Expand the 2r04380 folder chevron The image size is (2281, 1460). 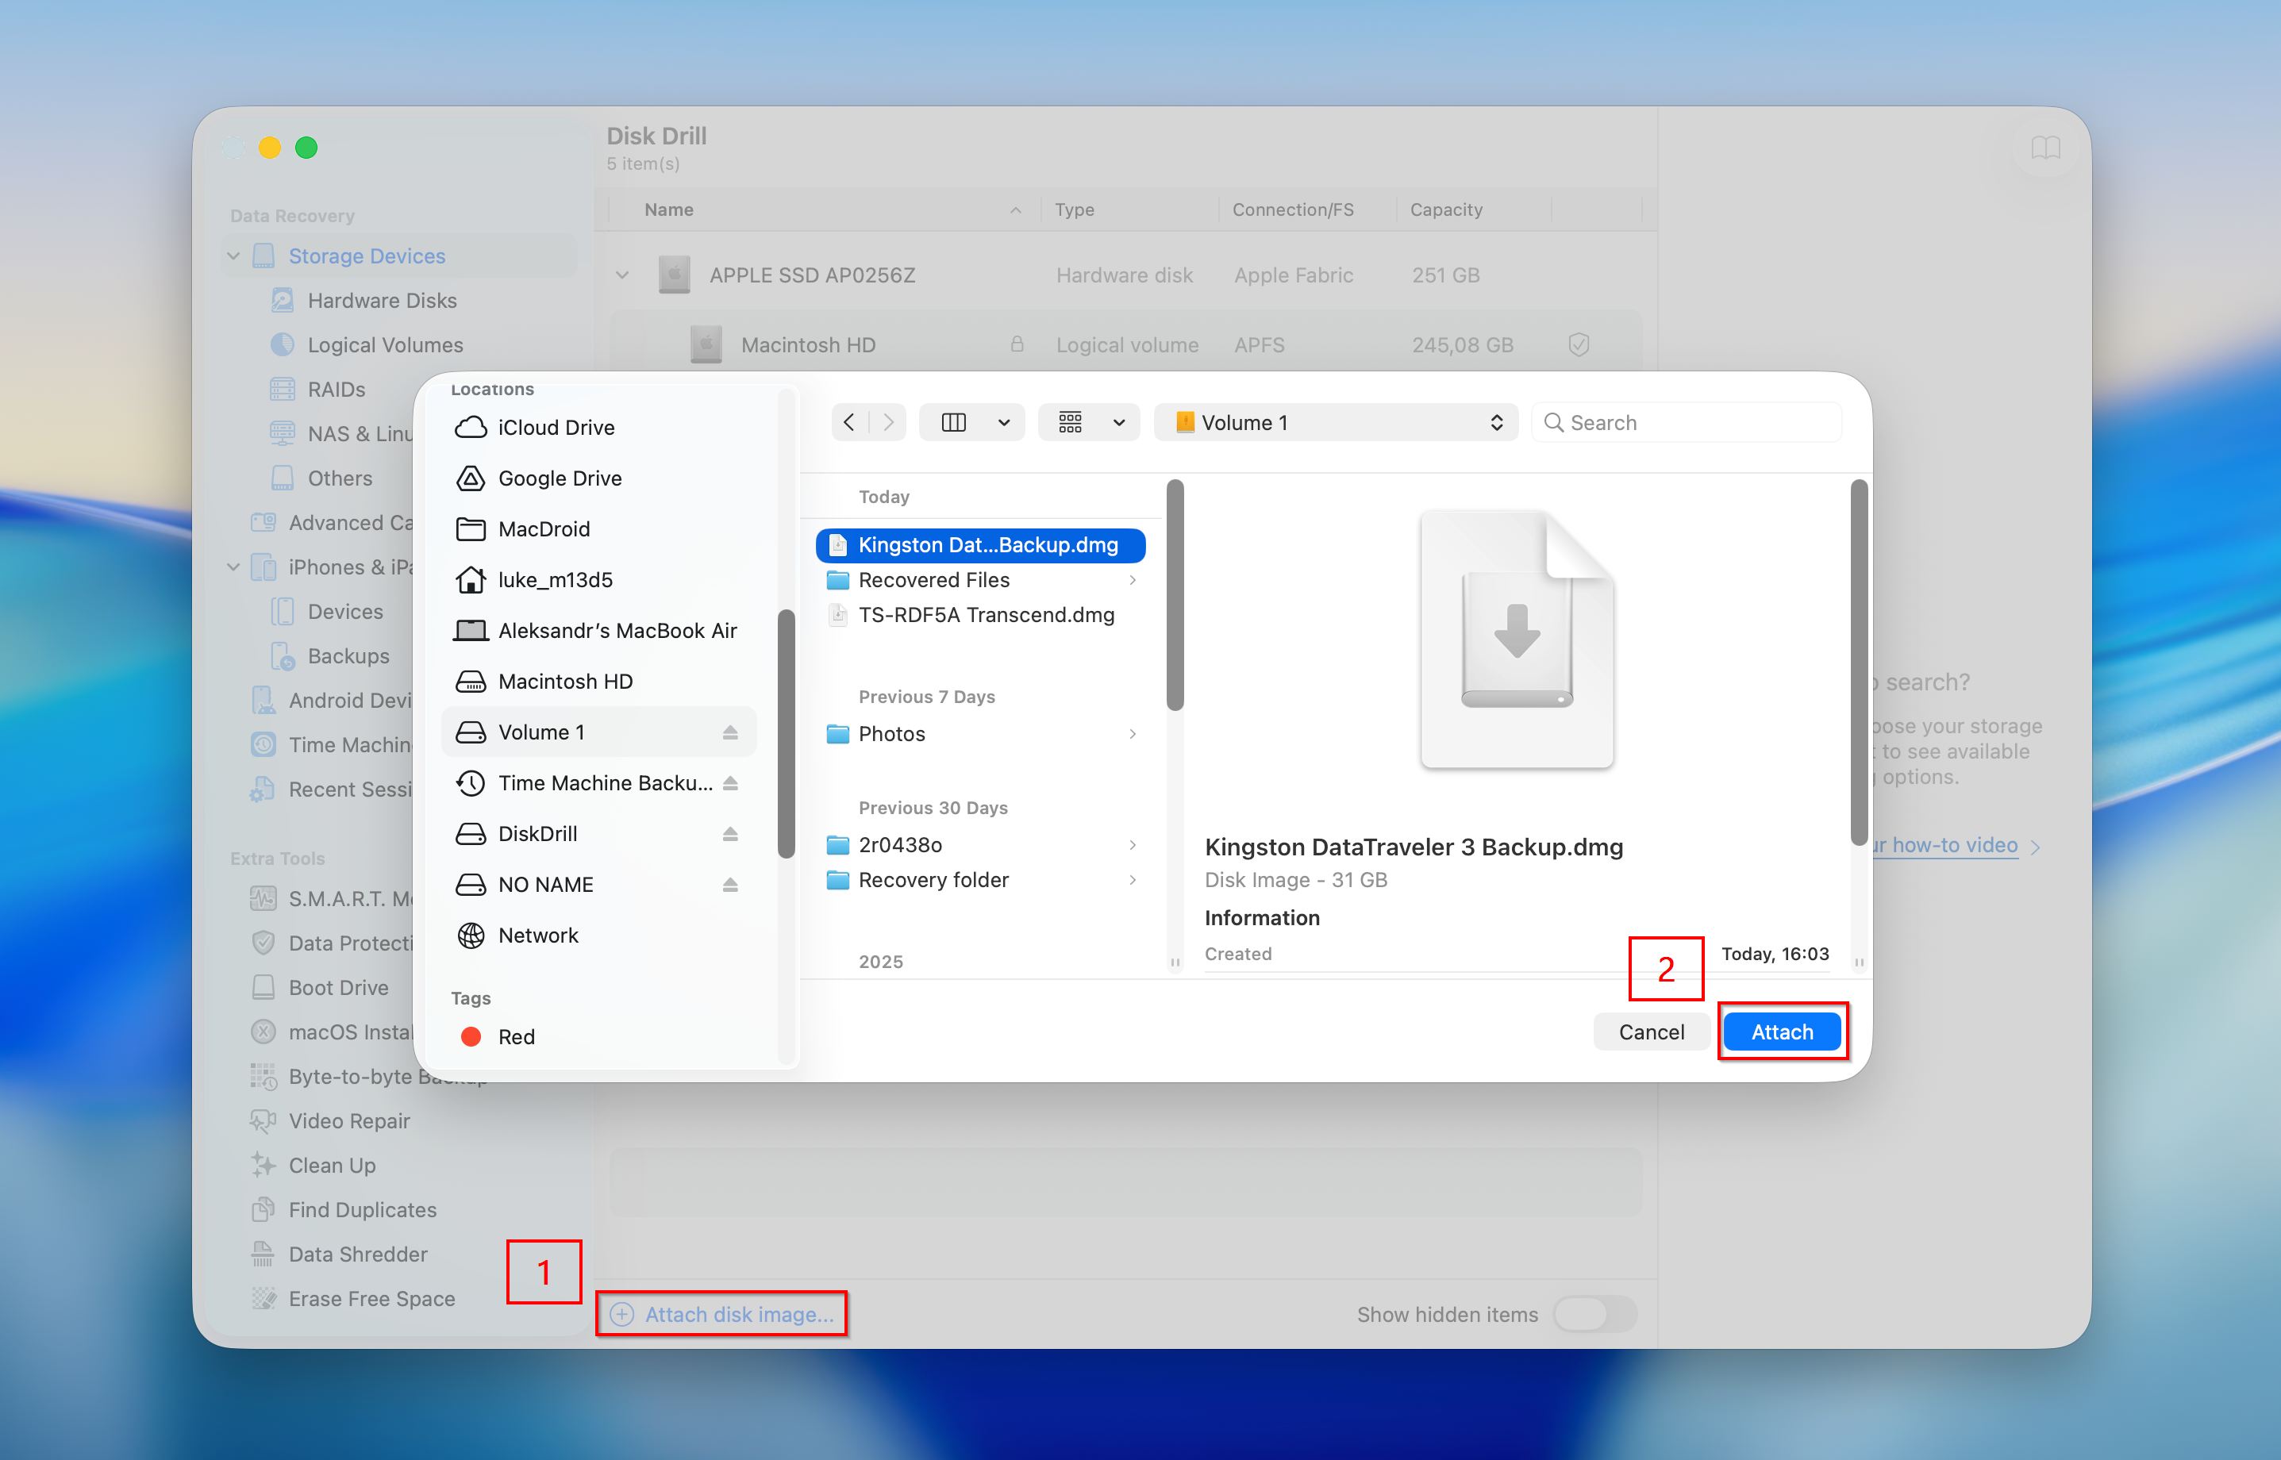tap(1132, 843)
